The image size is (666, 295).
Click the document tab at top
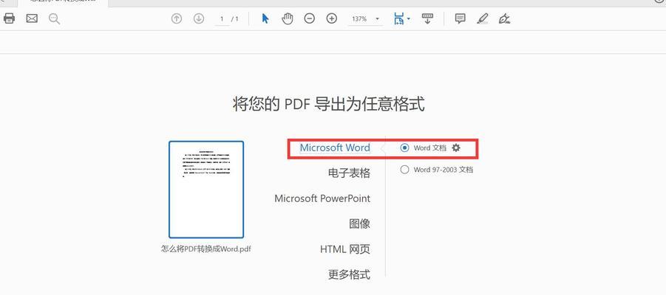(63, 2)
